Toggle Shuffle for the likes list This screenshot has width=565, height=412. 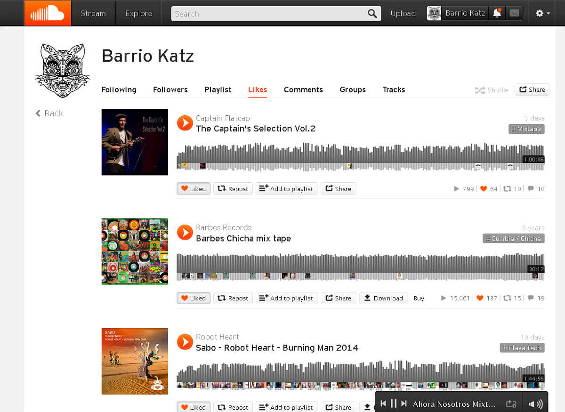click(x=492, y=90)
